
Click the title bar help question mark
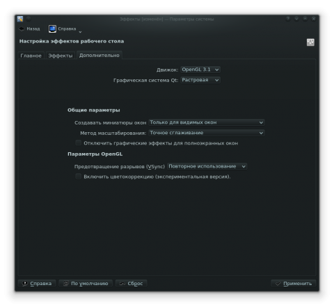click(x=288, y=19)
